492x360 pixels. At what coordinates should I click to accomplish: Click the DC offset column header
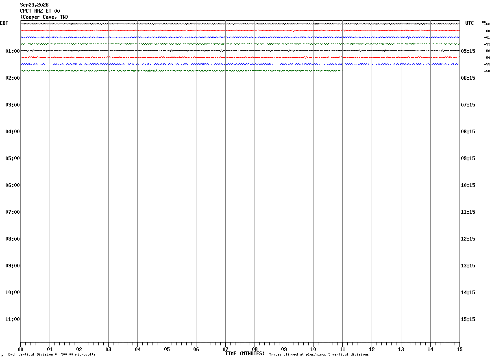[x=484, y=22]
